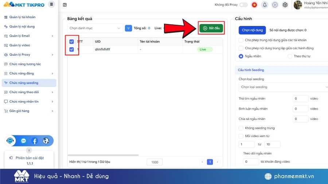Viewport: 328px width, 184px height.
Task: Expand the Quản lý Email submenu arrow
Action: 52,36
